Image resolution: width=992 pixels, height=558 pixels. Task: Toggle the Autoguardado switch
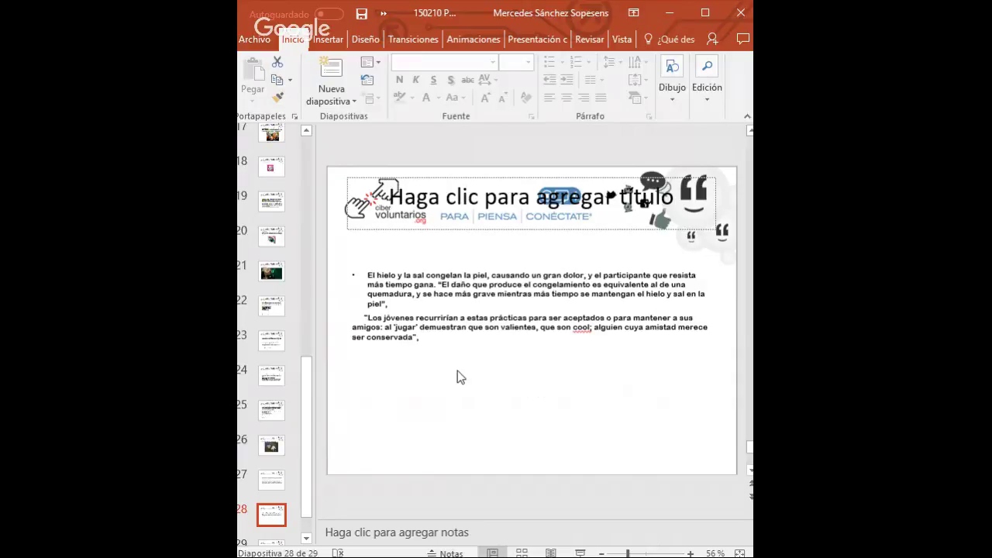click(x=329, y=14)
